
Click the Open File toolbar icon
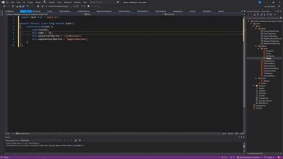pyautogui.click(x=17, y=6)
